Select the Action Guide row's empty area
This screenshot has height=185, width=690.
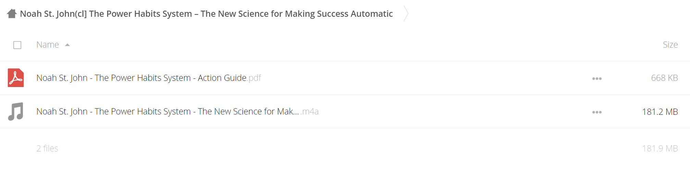(425, 78)
